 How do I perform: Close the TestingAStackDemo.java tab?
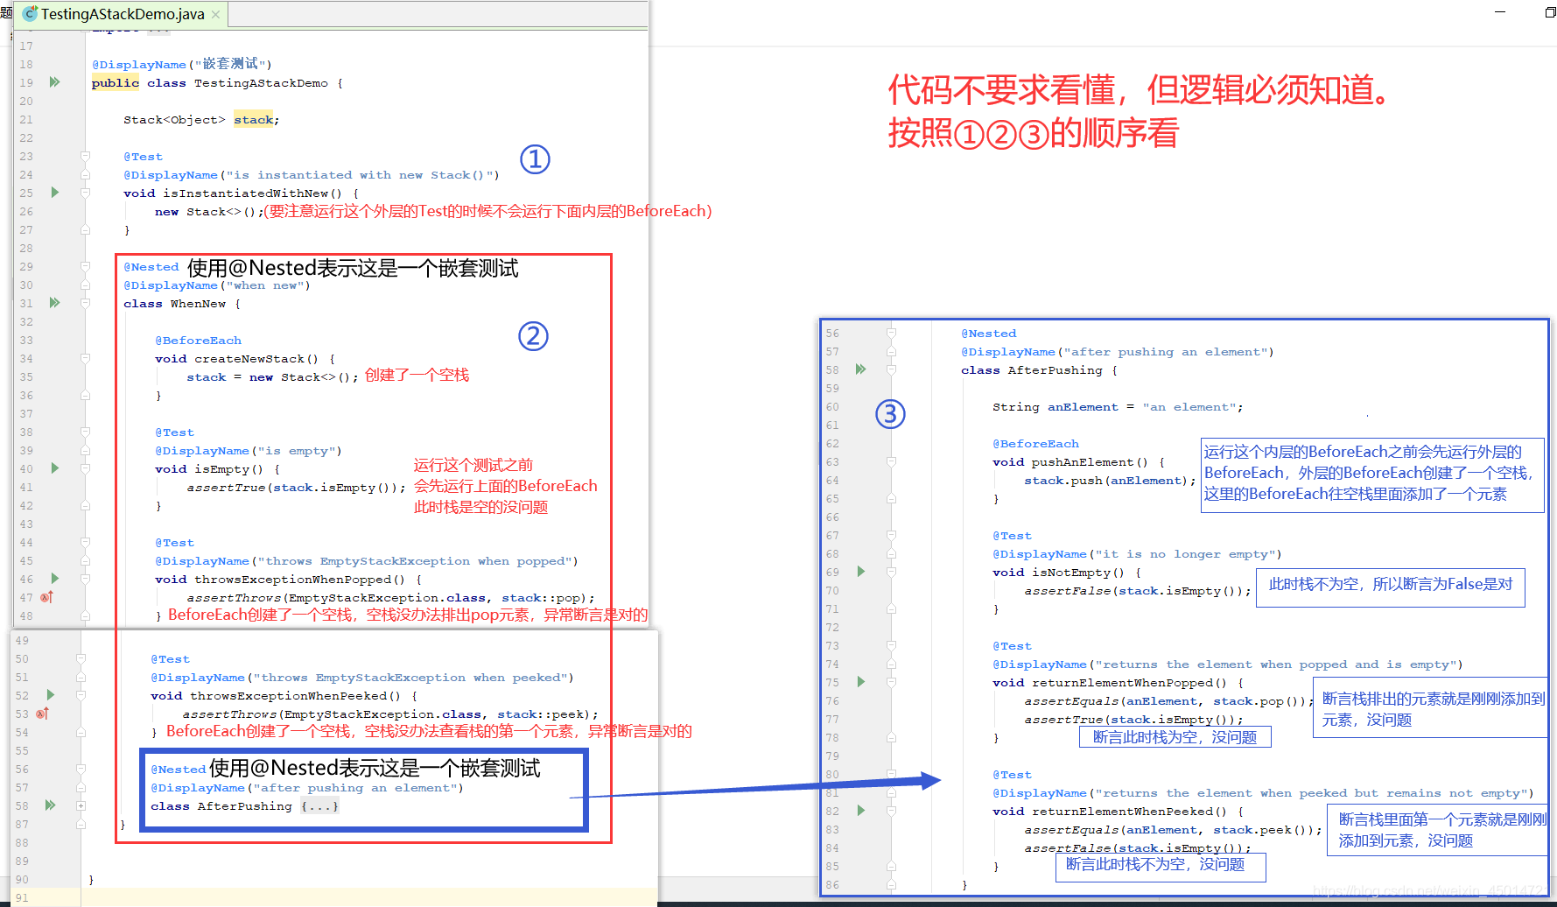[x=216, y=15]
